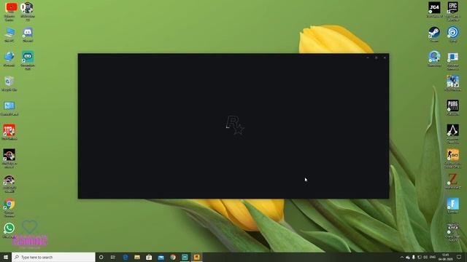Viewport: 467px width, 262px height.
Task: Open File Explorer from the taskbar
Action: 137,257
